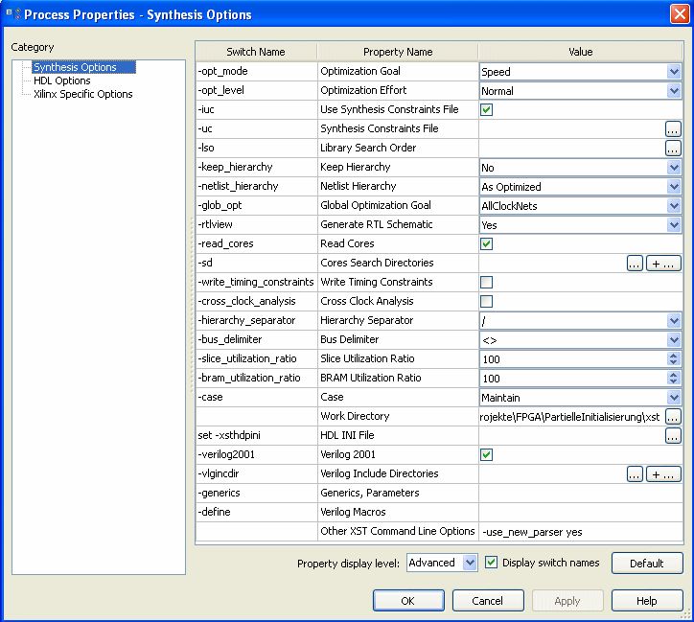Click browse button for Library Search Order
Viewport: 694px width, 622px height.
coord(673,148)
